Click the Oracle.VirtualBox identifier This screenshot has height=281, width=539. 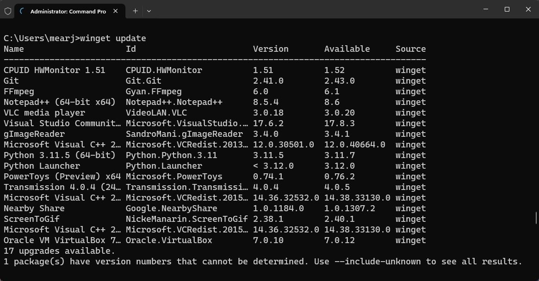coord(160,240)
